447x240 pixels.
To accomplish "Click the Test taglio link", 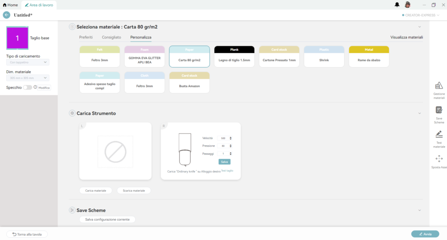I will [227, 171].
